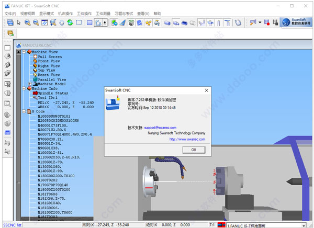The width and height of the screenshot is (314, 228).
Task: Open the dropdown arrow next to the megaphone icon
Action: tap(260, 22)
